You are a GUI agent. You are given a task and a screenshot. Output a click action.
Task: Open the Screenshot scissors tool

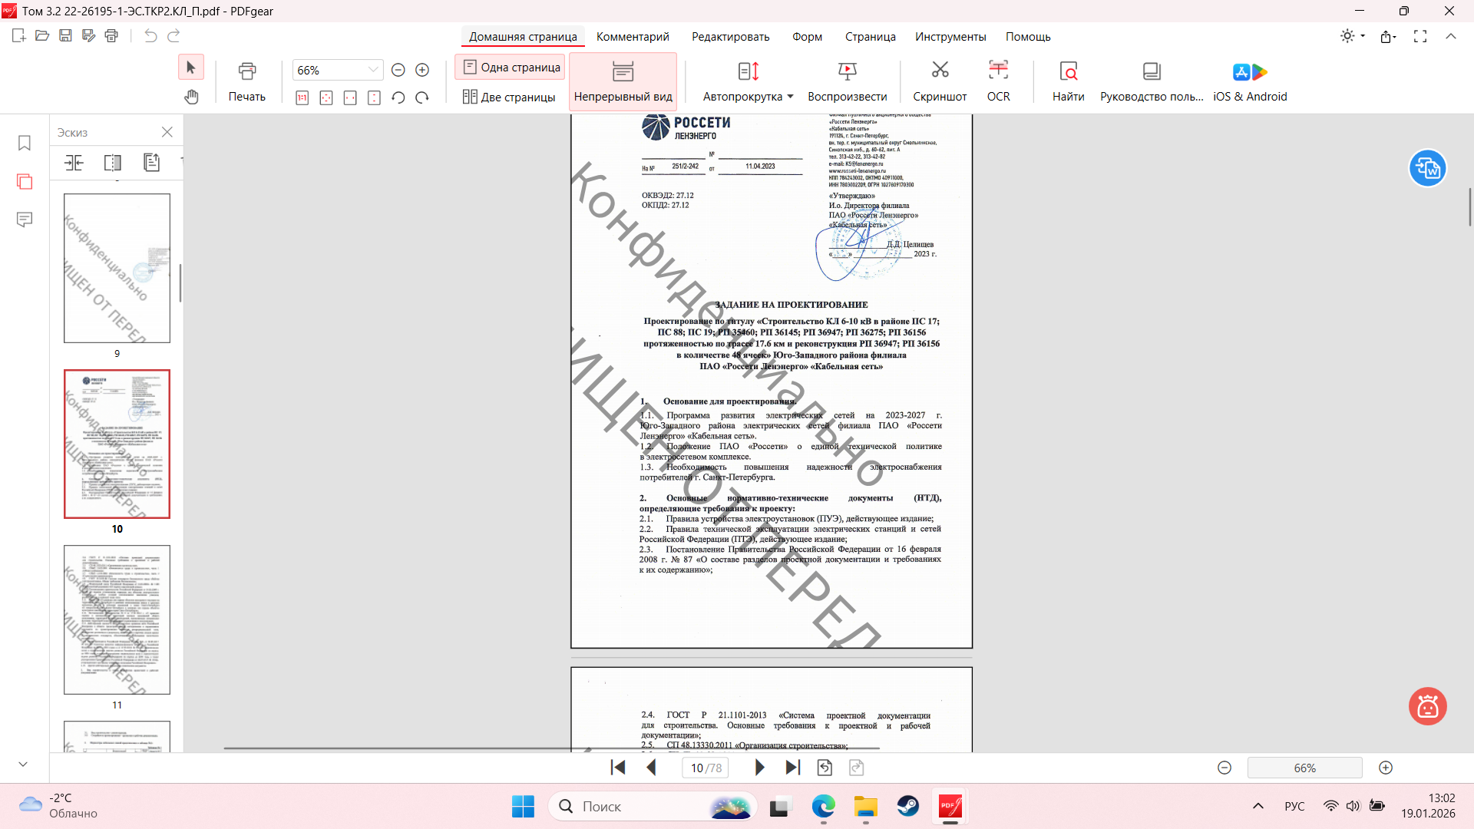click(x=940, y=71)
